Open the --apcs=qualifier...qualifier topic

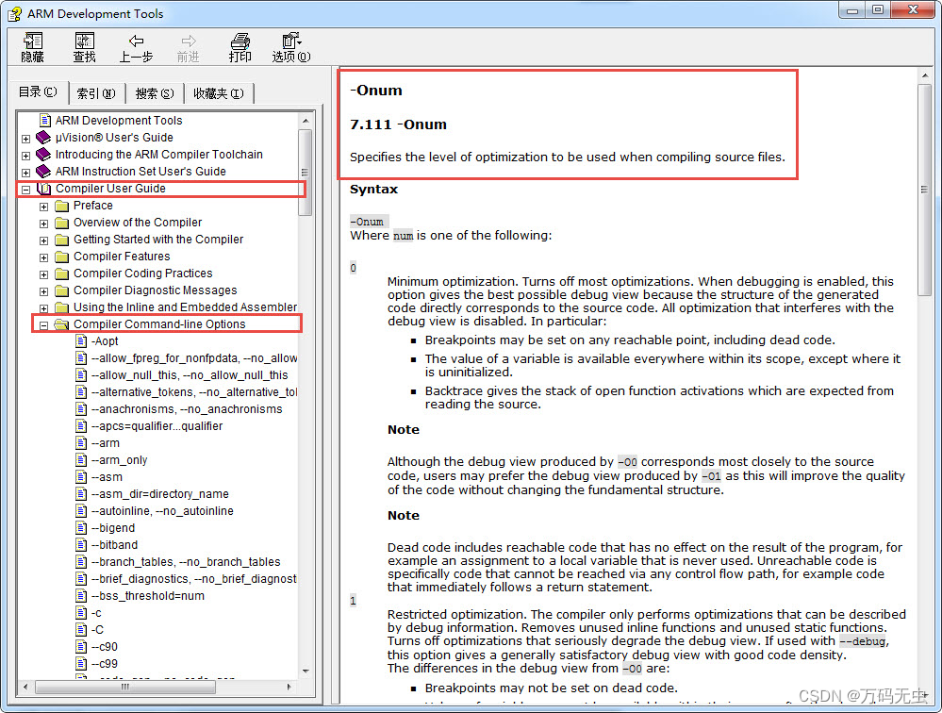tap(157, 426)
